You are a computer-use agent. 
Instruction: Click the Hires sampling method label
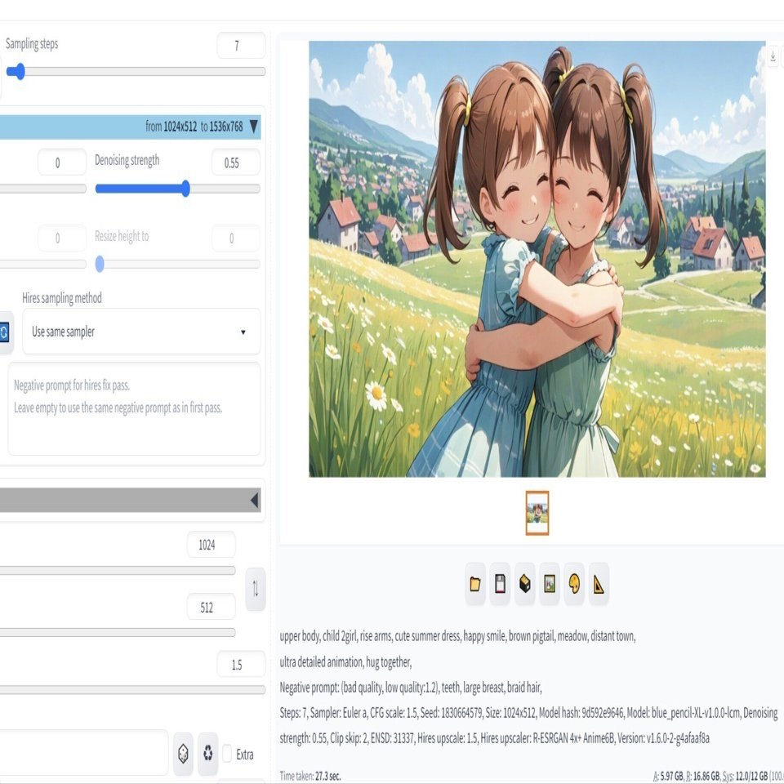point(61,297)
